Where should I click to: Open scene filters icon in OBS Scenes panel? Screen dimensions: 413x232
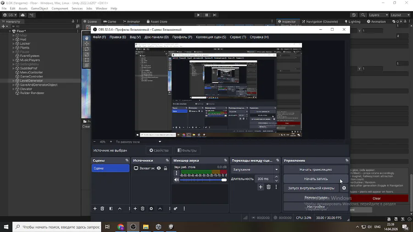(111, 209)
